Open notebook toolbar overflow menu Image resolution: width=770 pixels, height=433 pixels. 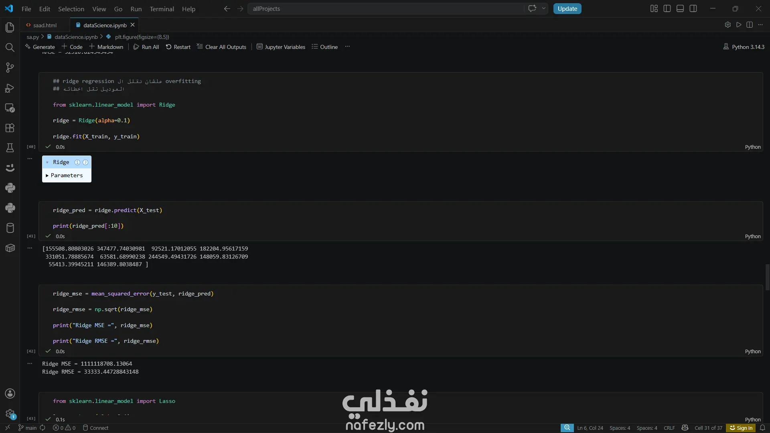click(x=347, y=47)
